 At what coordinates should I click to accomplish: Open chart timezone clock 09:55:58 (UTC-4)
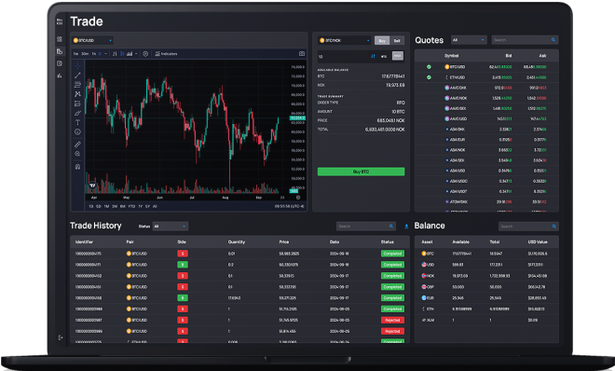pyautogui.click(x=290, y=206)
